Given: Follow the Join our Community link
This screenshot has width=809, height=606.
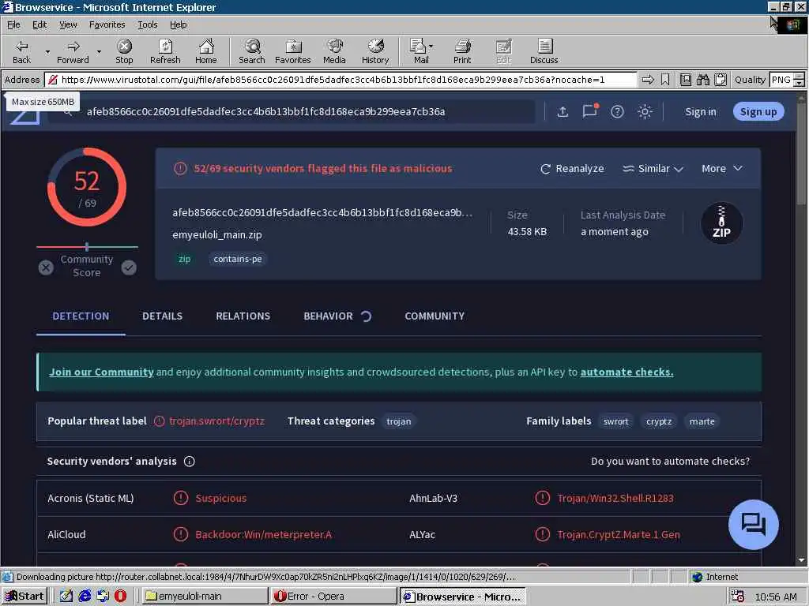Looking at the screenshot, I should pos(101,372).
